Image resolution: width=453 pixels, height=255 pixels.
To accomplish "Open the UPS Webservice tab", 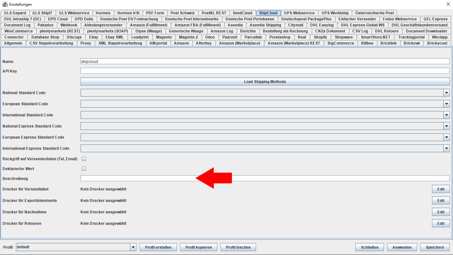I will [299, 13].
